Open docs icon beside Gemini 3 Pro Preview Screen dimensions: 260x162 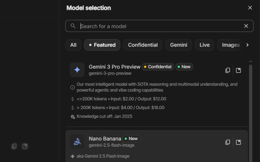(238, 70)
